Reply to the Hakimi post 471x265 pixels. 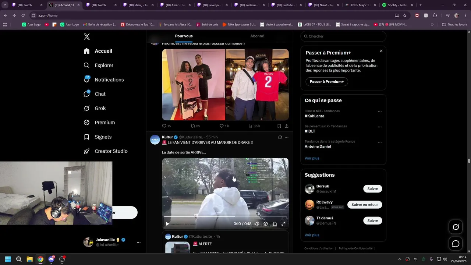[166, 126]
